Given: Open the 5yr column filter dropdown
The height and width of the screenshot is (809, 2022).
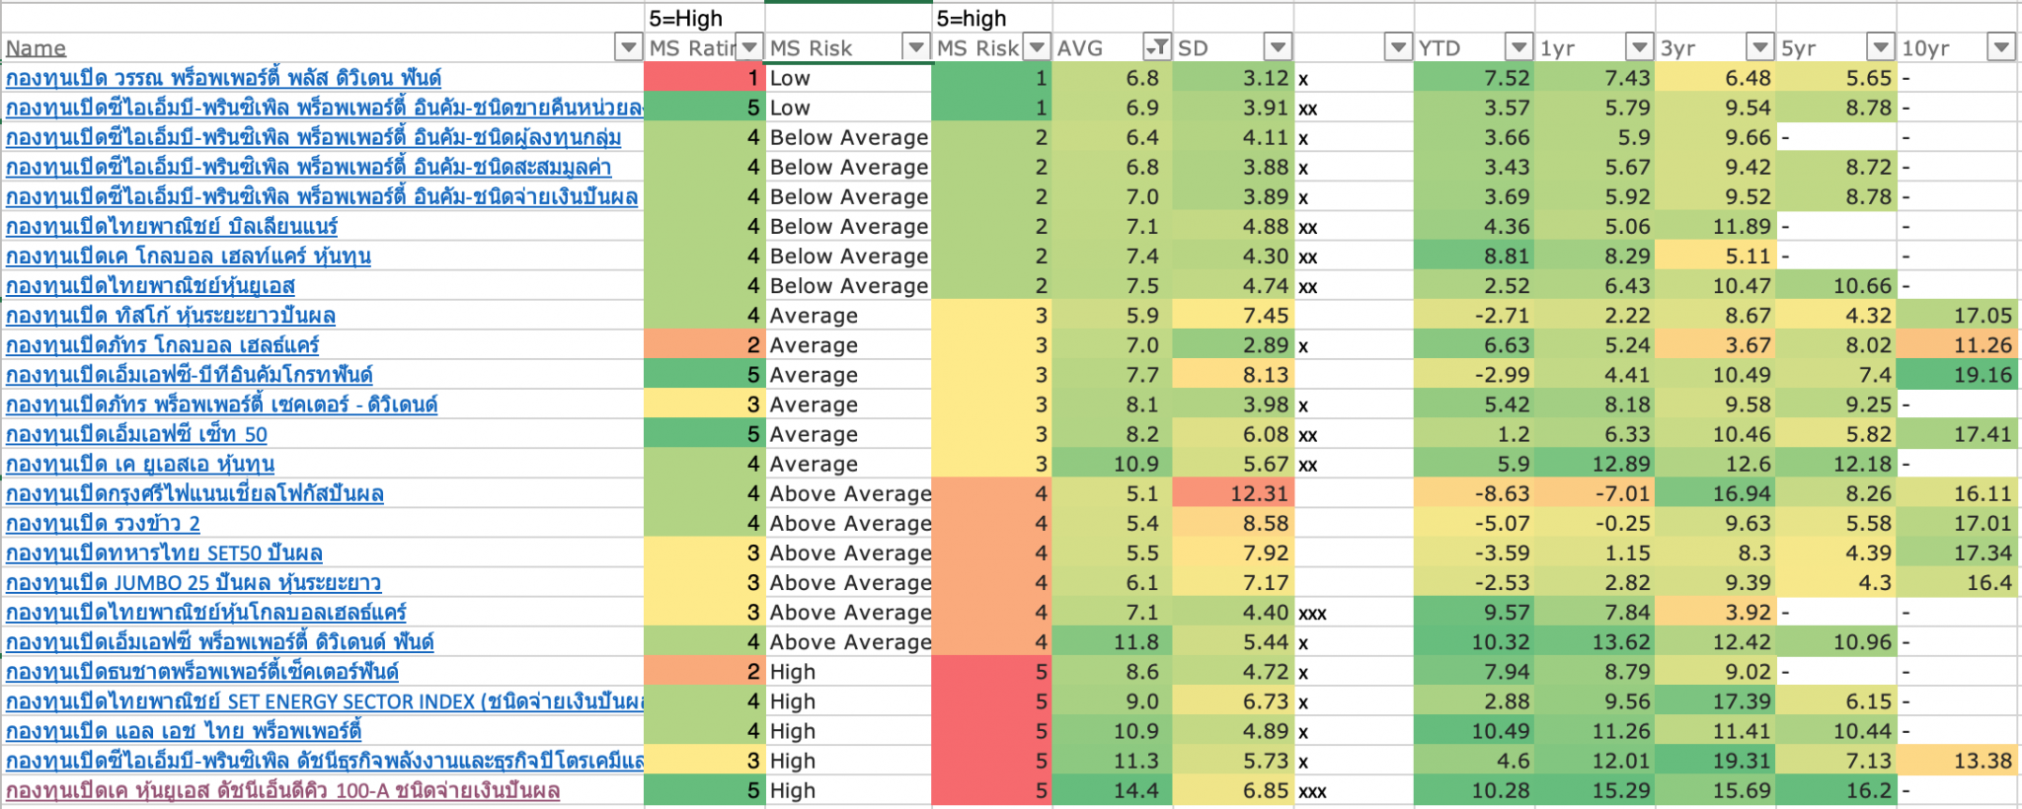Looking at the screenshot, I should 1880,47.
